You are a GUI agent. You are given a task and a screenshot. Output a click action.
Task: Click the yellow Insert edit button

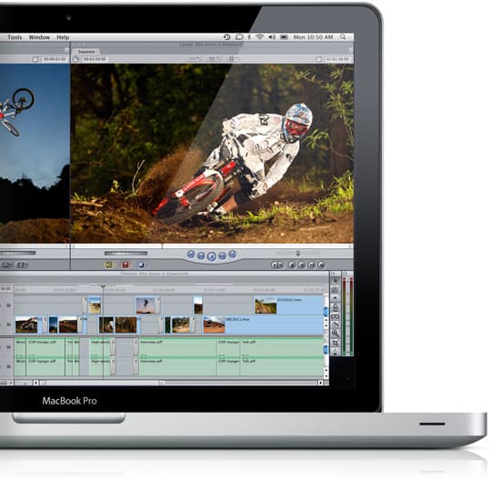point(109,265)
